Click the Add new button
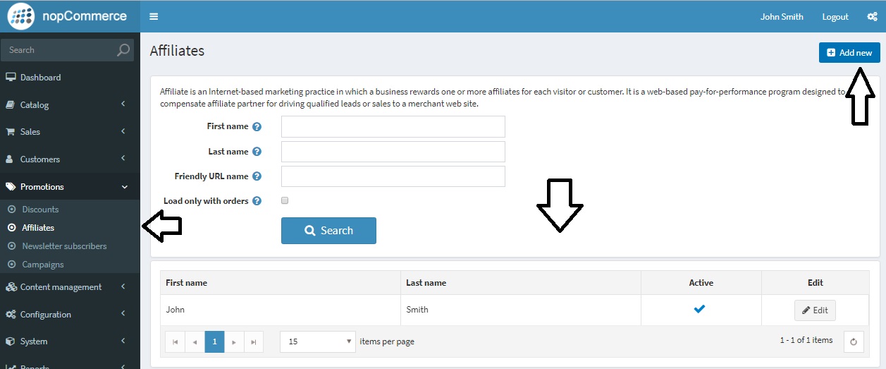The image size is (886, 369). [x=849, y=53]
